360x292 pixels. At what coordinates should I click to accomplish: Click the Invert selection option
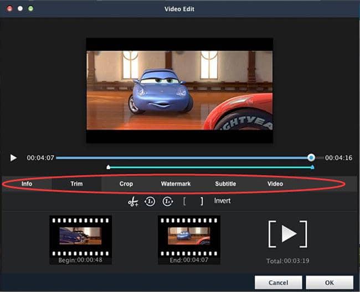[222, 201]
